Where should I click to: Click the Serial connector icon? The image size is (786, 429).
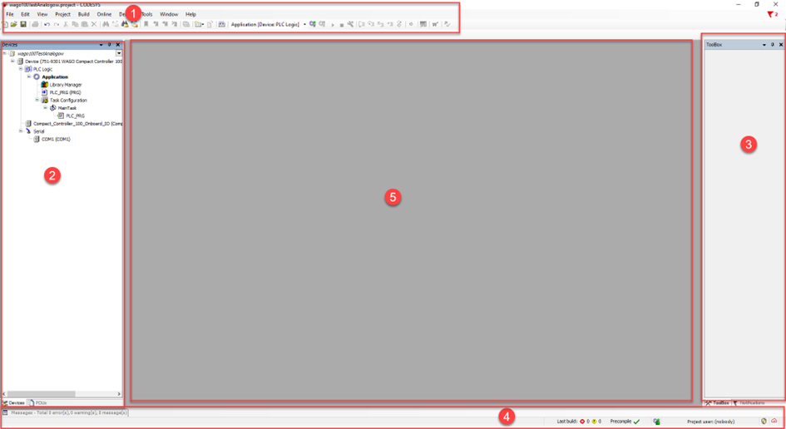[x=28, y=131]
